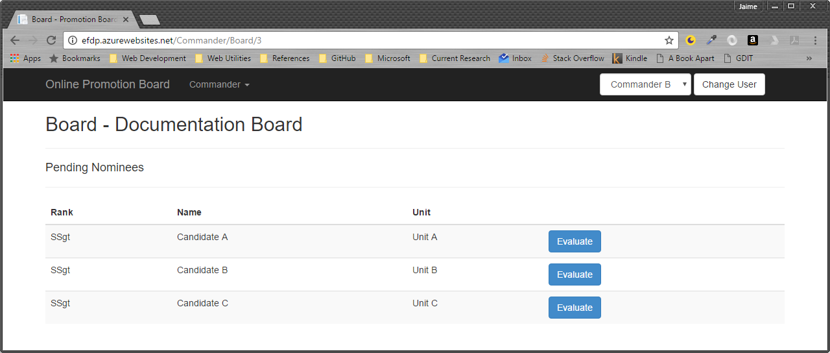Open the eyedropper color picker extension
This screenshot has width=830, height=353.
(711, 40)
